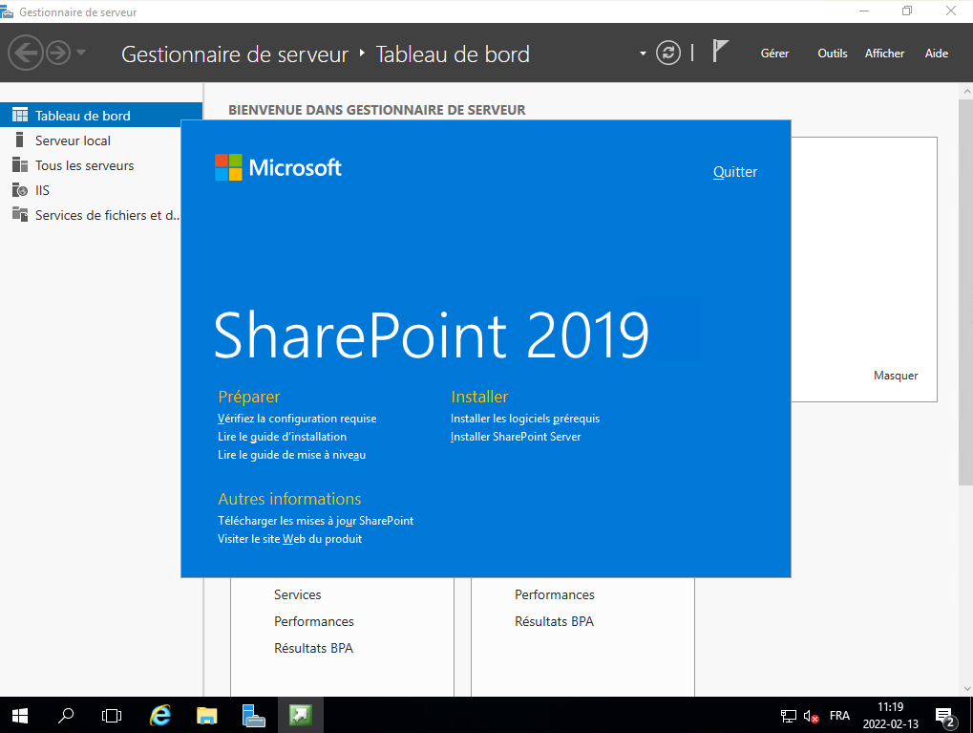Open the Windows Start menu
The image size is (973, 733).
click(x=20, y=716)
